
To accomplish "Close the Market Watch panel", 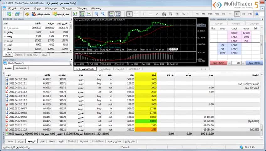I will click(x=71, y=19).
